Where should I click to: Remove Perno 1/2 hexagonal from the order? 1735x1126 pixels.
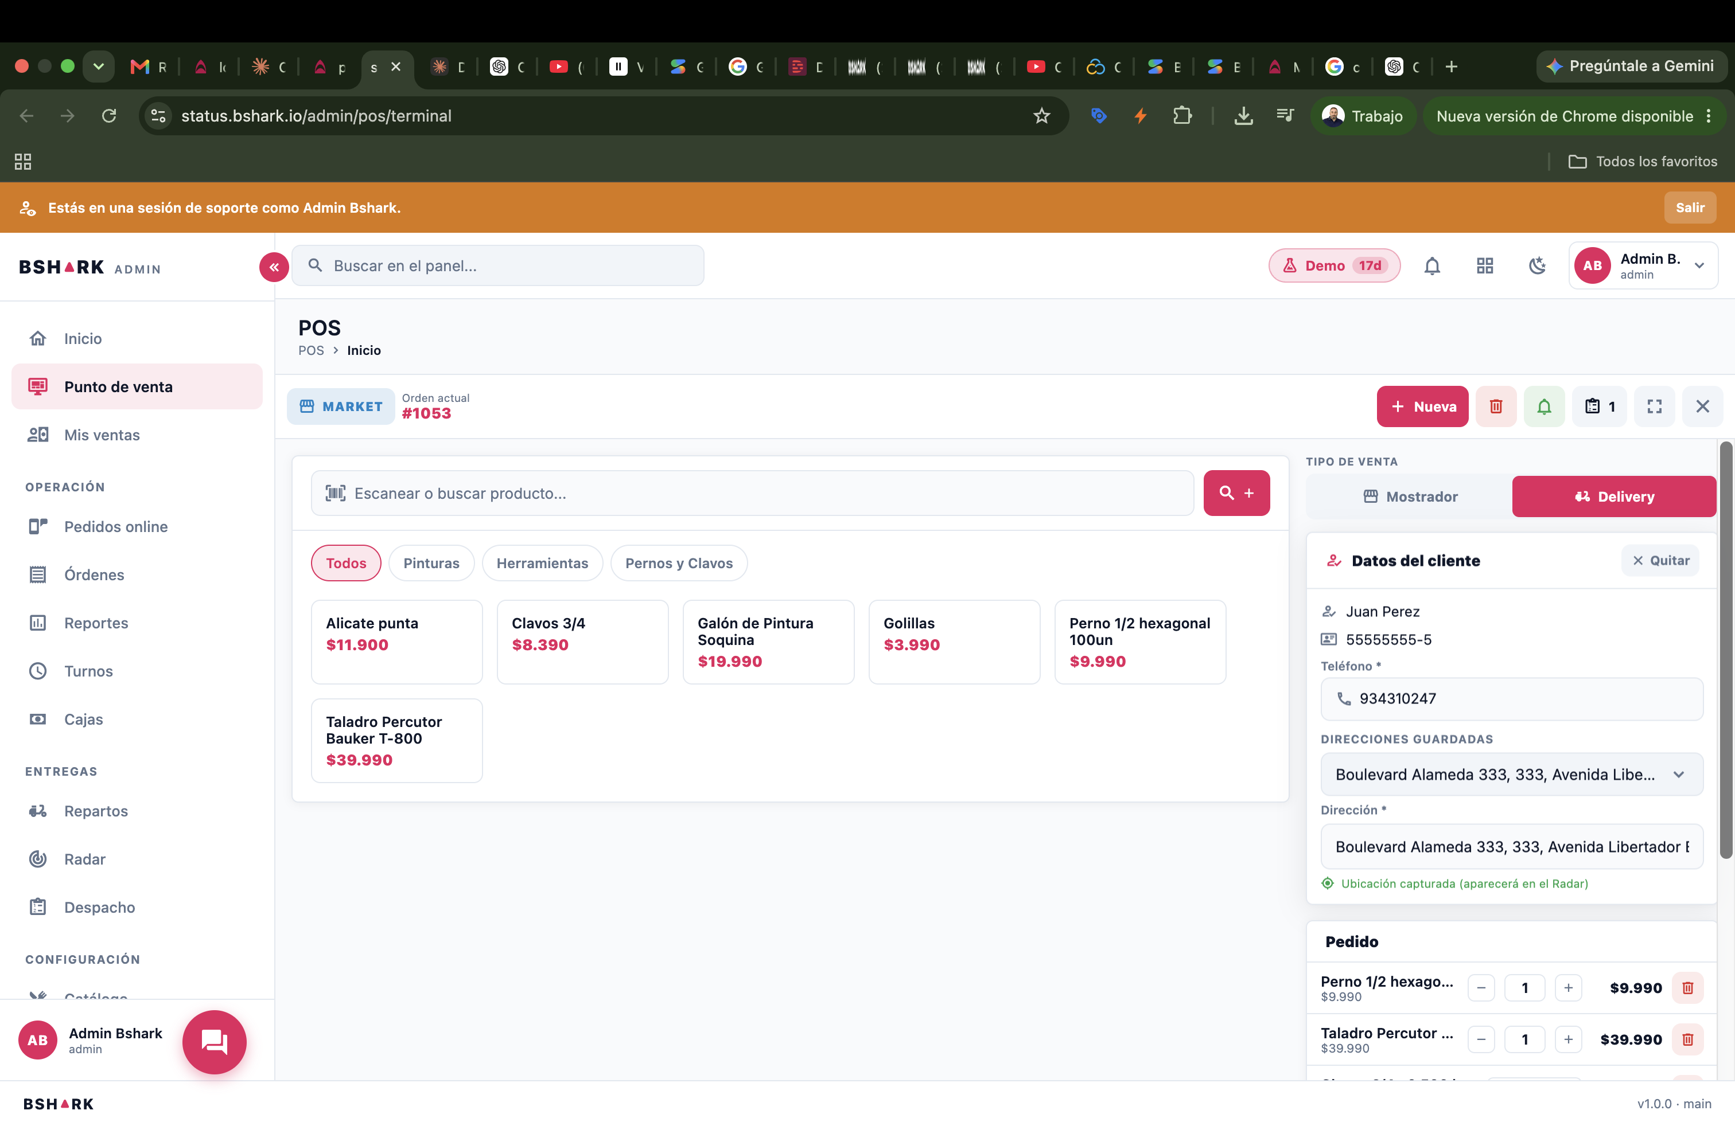point(1687,988)
